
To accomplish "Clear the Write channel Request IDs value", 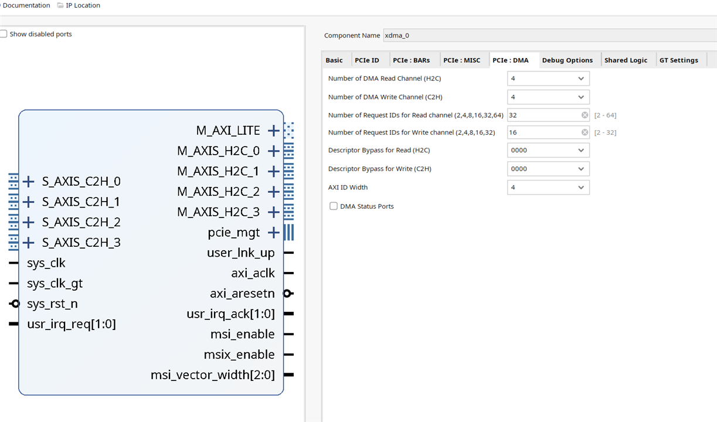I will point(585,132).
